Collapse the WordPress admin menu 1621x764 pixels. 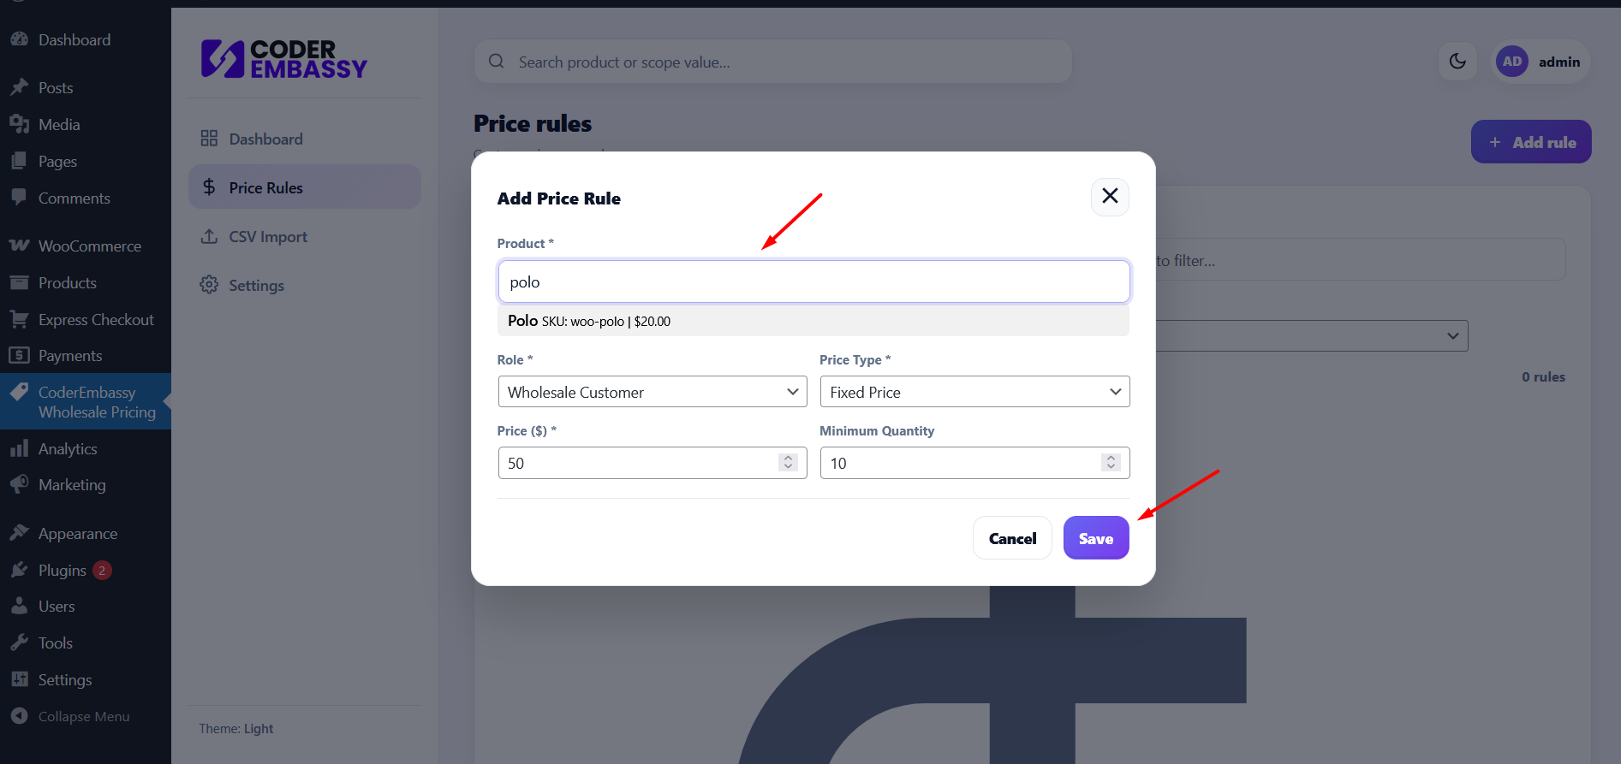tap(83, 716)
